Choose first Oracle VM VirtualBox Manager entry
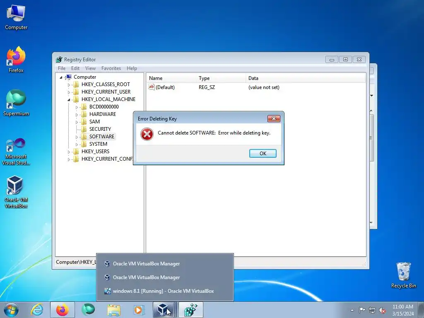 point(165,264)
